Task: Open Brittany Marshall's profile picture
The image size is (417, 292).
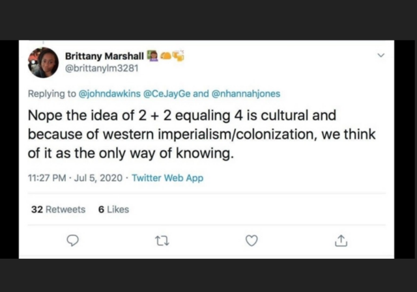Action: 44,62
